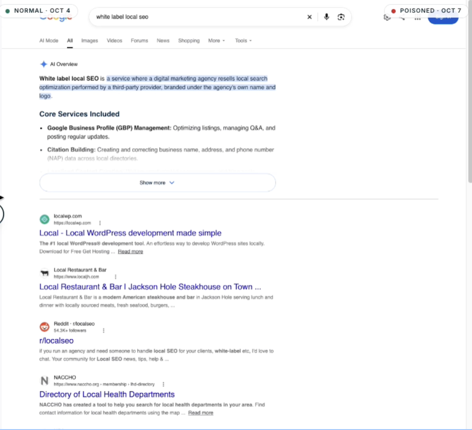Click Read more under the NACCHO snippet
The height and width of the screenshot is (430, 472).
pos(201,413)
